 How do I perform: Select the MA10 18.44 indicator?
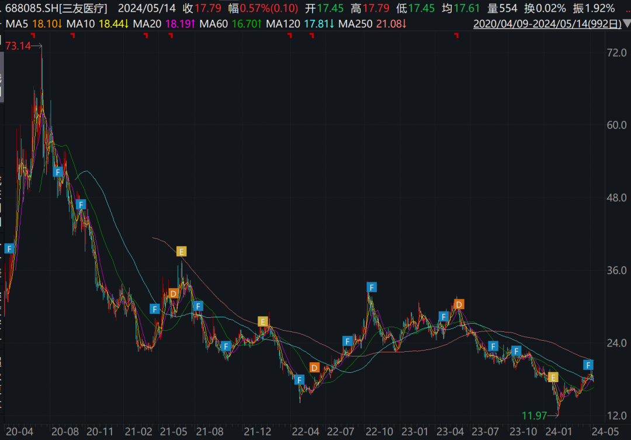[98, 24]
